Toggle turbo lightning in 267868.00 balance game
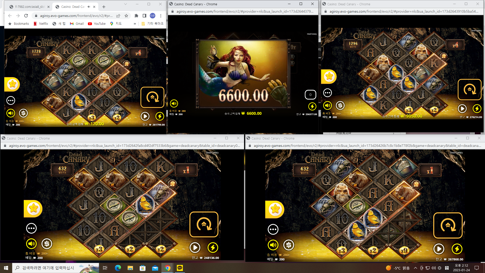The width and height of the screenshot is (485, 273). (457, 249)
